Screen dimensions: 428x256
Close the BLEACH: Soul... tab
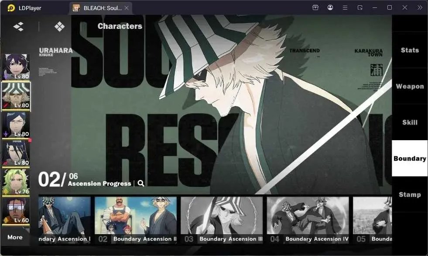pos(127,8)
